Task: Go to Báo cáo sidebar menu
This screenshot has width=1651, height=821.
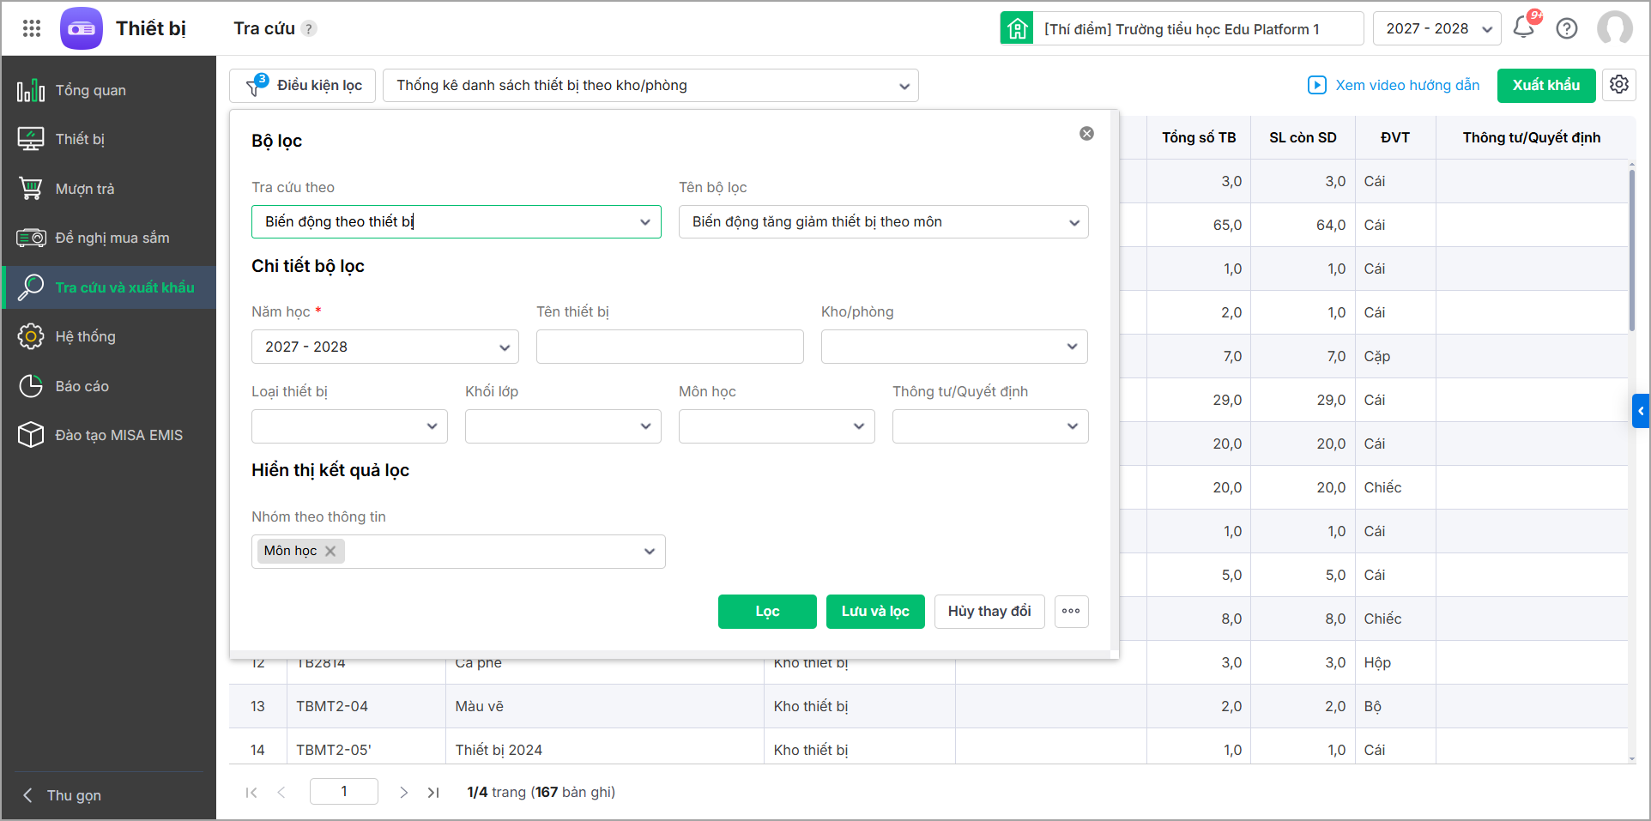Action: coord(82,386)
